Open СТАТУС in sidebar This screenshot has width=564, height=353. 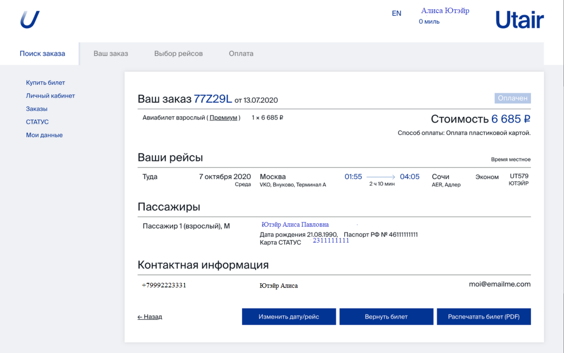[38, 122]
